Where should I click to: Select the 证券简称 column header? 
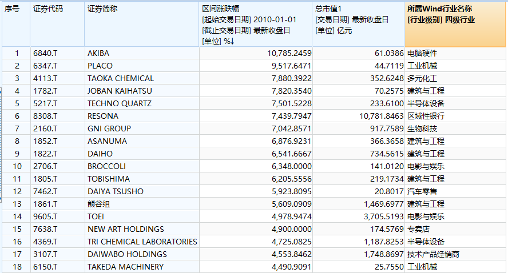(102, 9)
